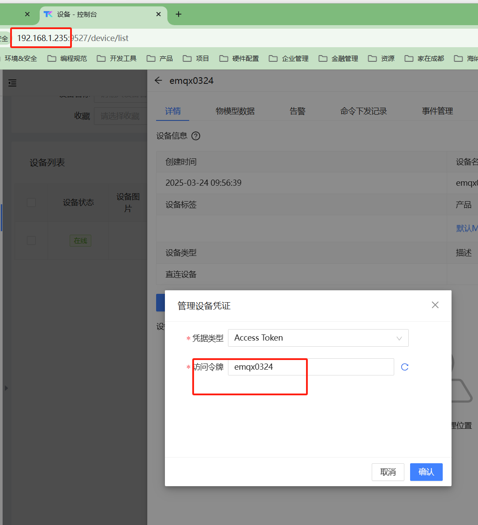The height and width of the screenshot is (525, 478).
Task: Toggle the select-all checkbox in device list header
Action: click(31, 202)
